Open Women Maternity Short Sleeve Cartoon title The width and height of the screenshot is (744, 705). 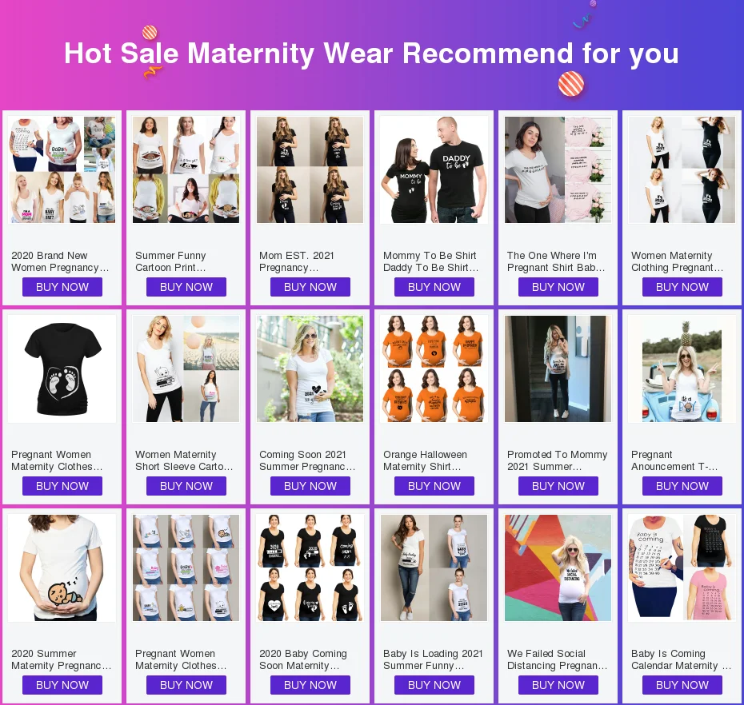(x=184, y=460)
